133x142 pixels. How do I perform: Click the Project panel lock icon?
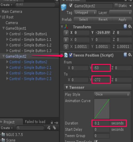point(52,122)
